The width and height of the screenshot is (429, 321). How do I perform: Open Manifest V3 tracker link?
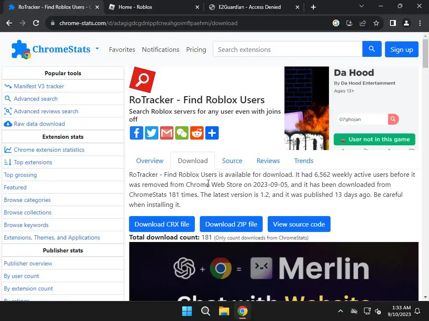39,86
